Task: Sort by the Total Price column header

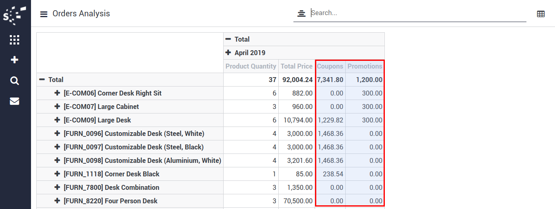Action: coord(296,66)
